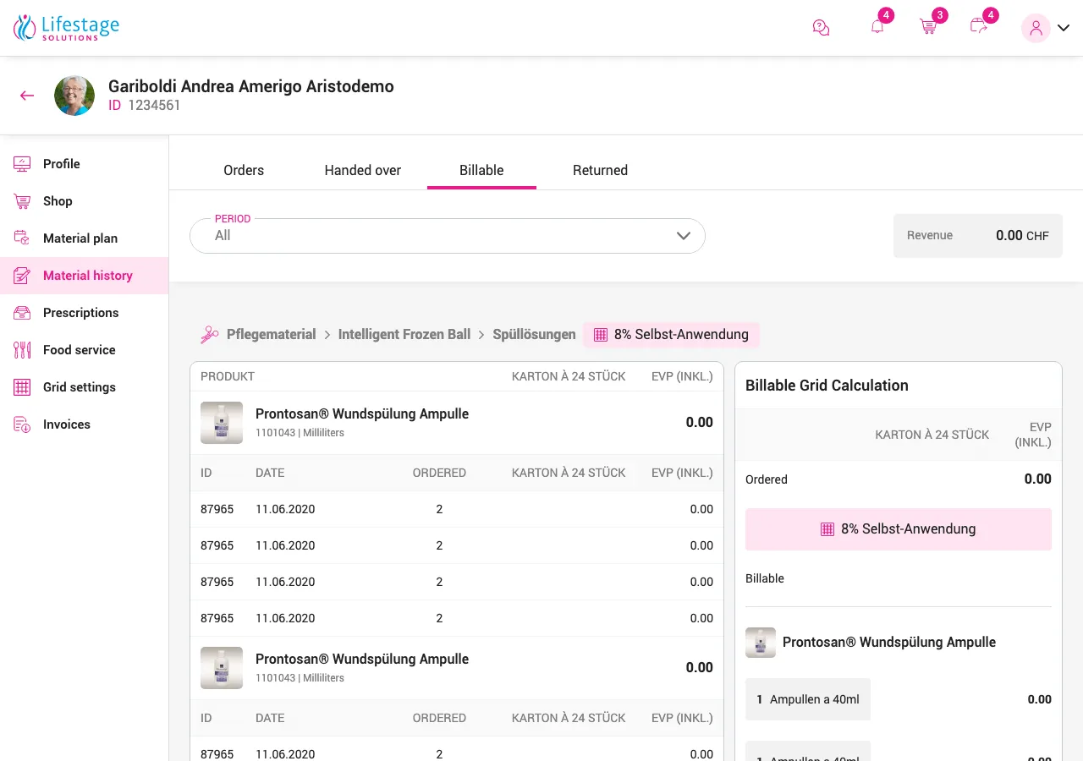Click 8% Selbst-Anwendung banner in Grid Calculation
This screenshot has height=761, width=1083.
(x=899, y=529)
